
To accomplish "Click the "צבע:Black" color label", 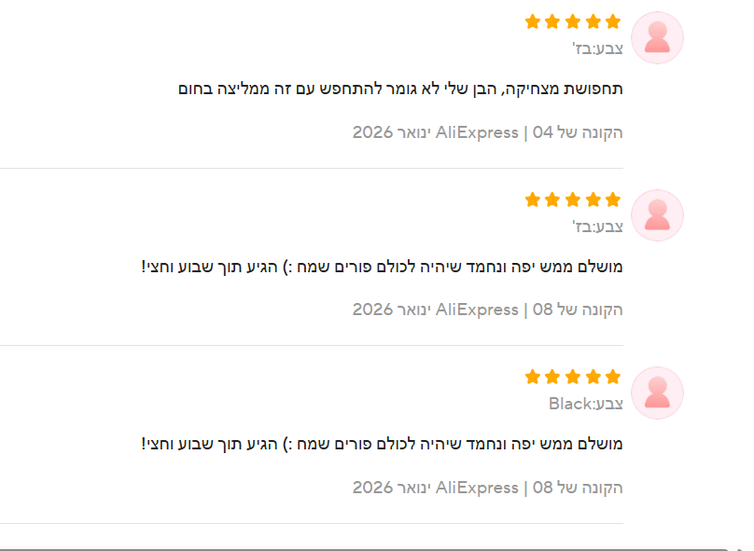I will click(x=585, y=404).
